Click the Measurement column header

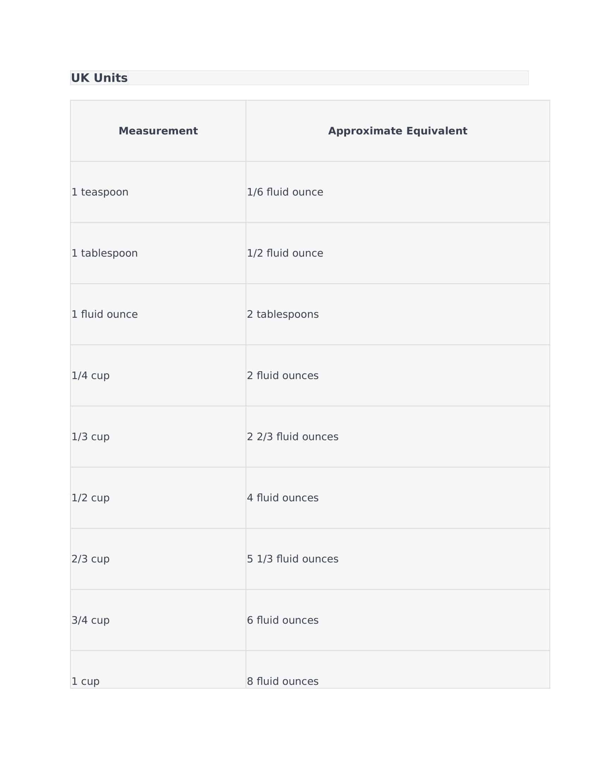coord(158,131)
